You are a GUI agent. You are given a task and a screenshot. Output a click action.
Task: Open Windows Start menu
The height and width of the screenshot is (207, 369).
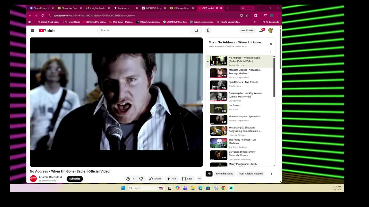coord(123,188)
